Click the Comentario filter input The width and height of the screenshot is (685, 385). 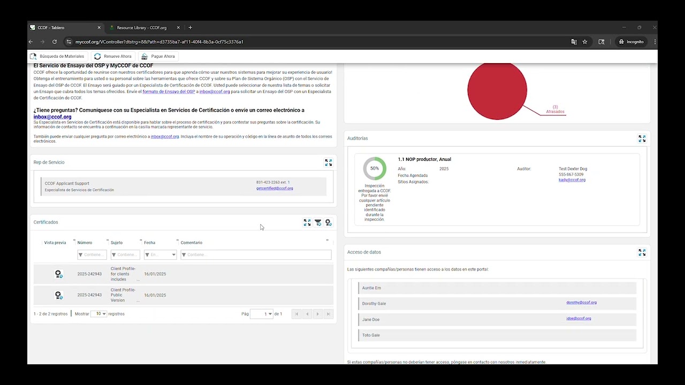(256, 255)
